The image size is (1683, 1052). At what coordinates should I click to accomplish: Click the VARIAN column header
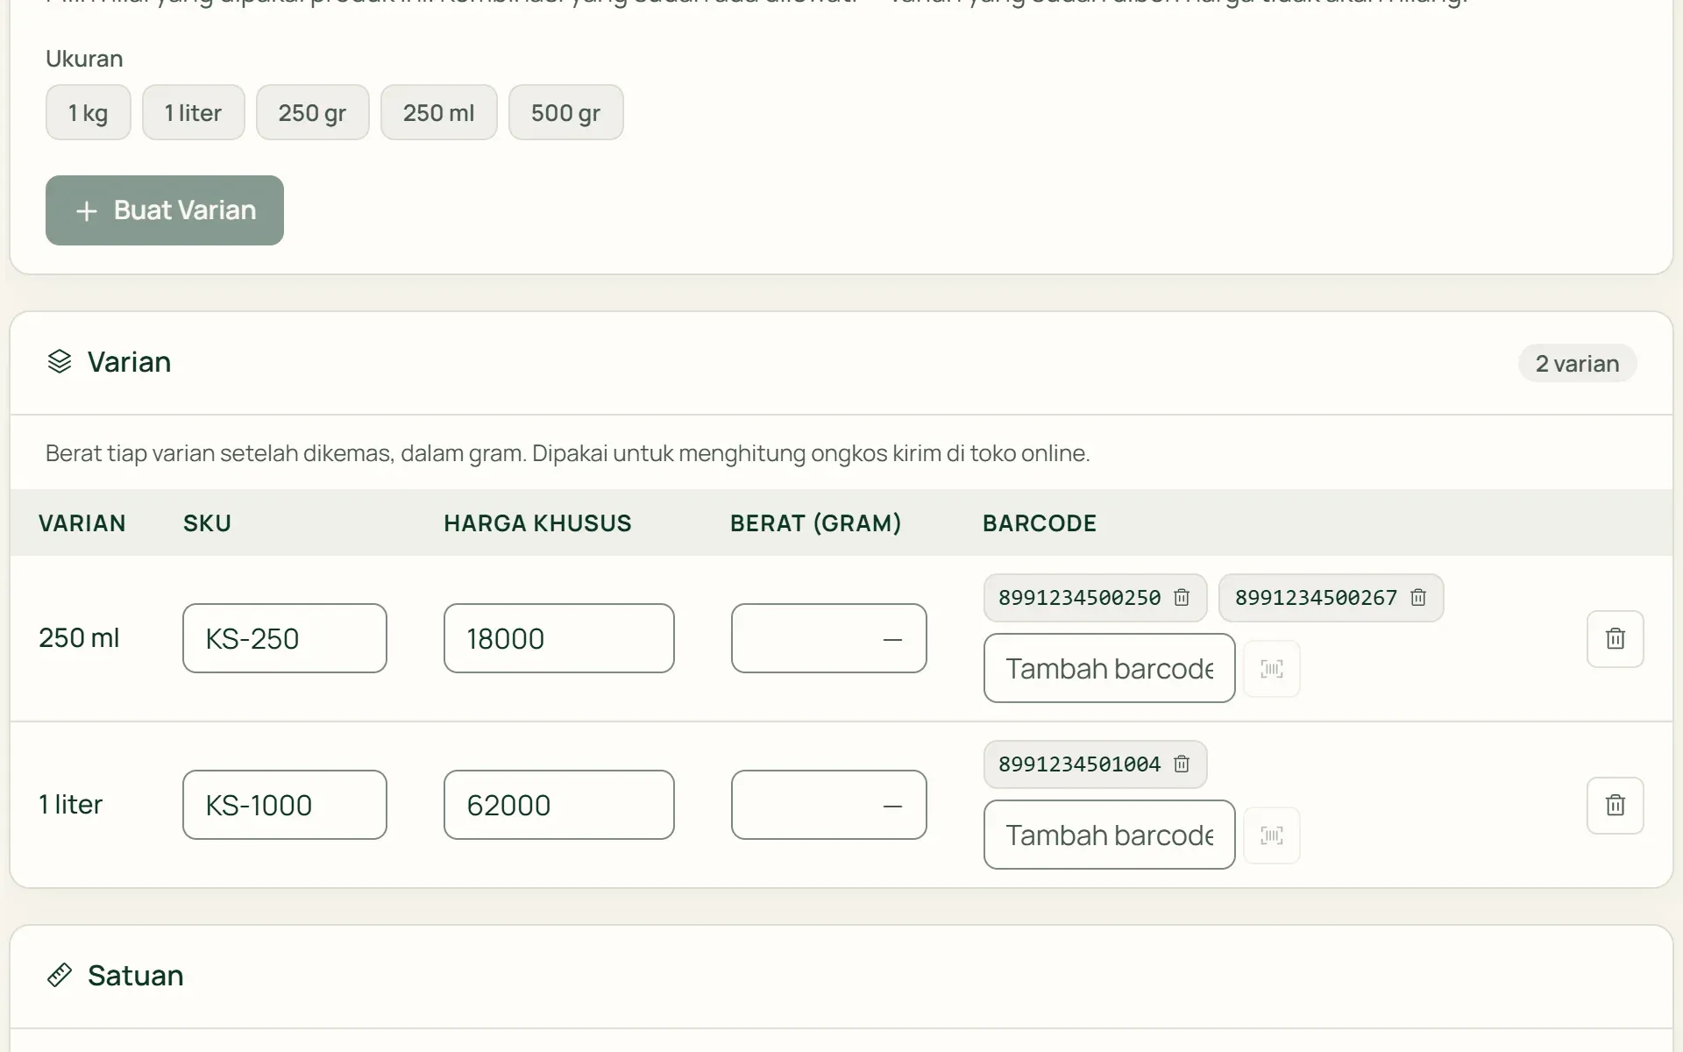click(x=82, y=523)
